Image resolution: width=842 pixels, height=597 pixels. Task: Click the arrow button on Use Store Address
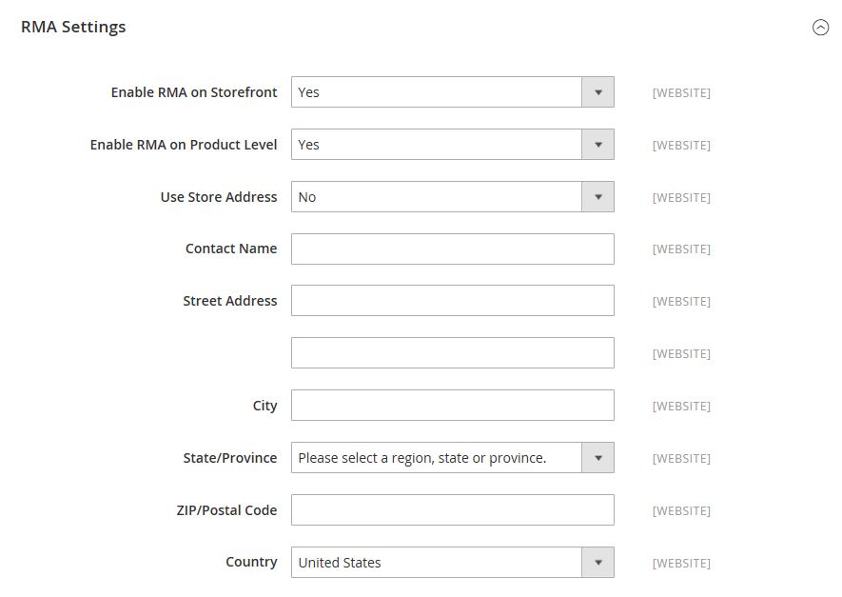tap(598, 197)
